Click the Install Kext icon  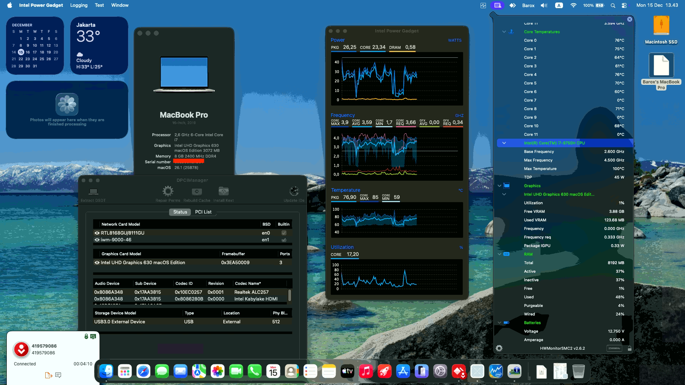coord(224,192)
